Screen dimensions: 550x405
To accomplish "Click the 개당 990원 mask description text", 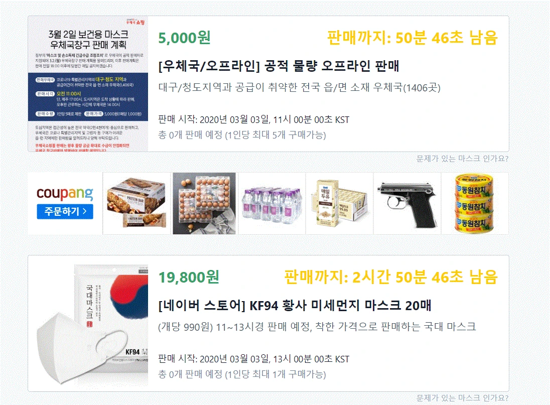I will coord(317,327).
